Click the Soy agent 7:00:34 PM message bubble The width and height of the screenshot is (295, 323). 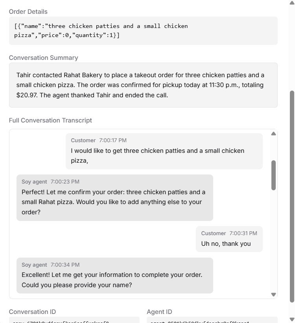coord(115,275)
